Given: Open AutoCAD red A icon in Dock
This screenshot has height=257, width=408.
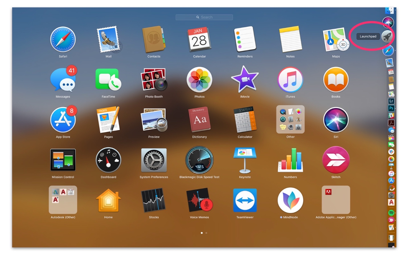Looking at the screenshot, I should 391,202.
